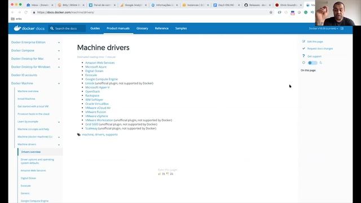
Task: Click the tags icon before machine keyword
Action: pos(79,135)
